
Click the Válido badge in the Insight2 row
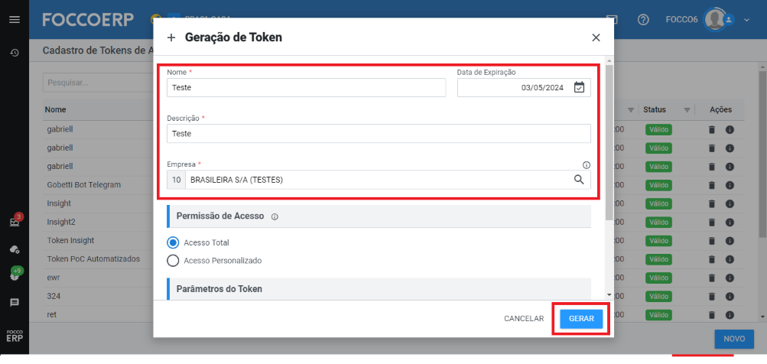point(658,222)
